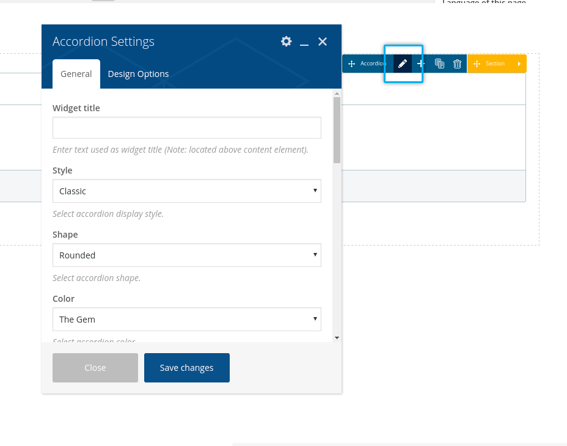
Task: Open the Color dropdown showing The Gem
Action: (x=186, y=320)
